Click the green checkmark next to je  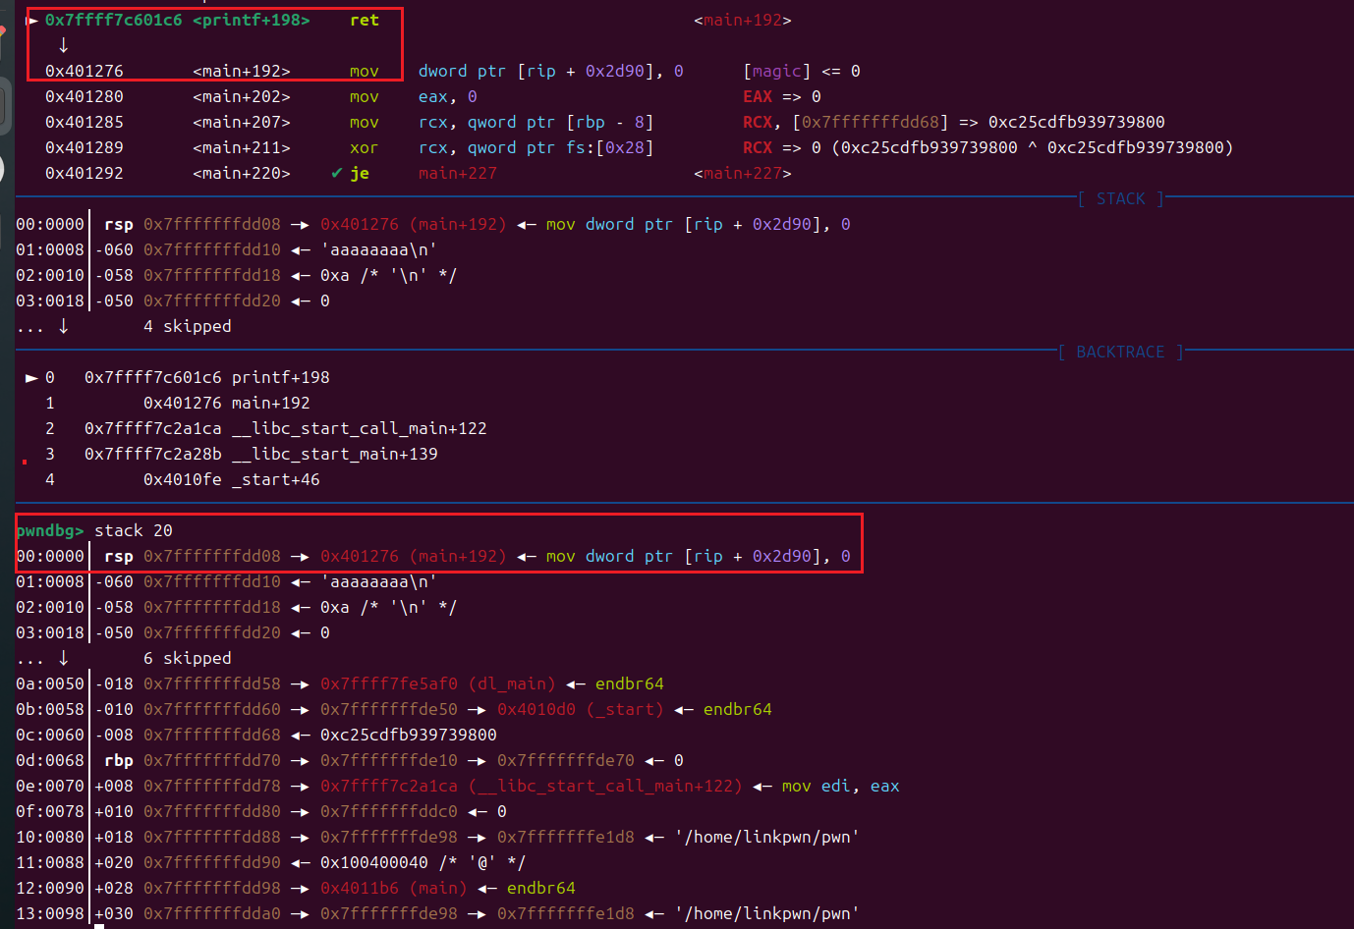[337, 173]
